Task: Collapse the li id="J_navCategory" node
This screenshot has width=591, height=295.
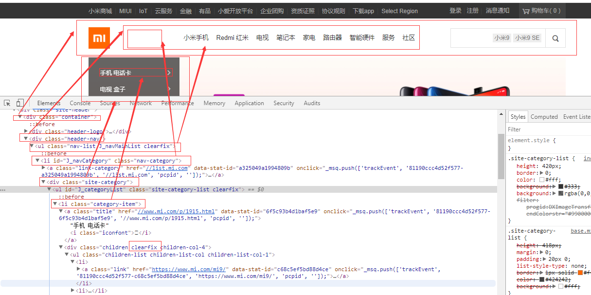Action: pyautogui.click(x=37, y=161)
